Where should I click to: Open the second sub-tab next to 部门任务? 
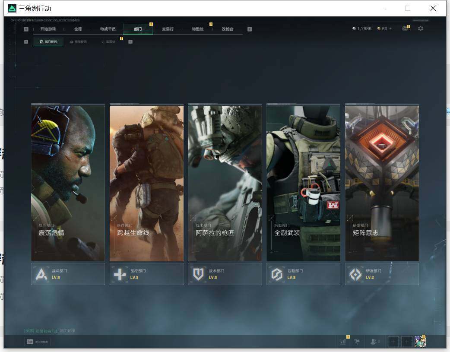tap(78, 42)
